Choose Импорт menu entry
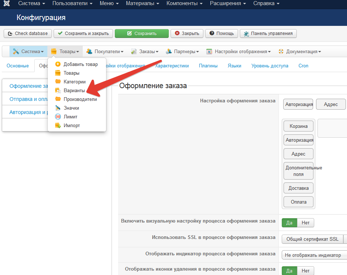Screen dimensions: 347x275 (x=77, y=125)
